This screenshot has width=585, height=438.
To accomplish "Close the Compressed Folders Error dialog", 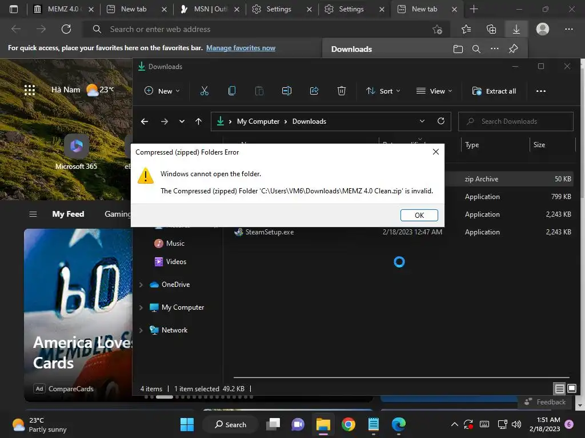I will [435, 152].
